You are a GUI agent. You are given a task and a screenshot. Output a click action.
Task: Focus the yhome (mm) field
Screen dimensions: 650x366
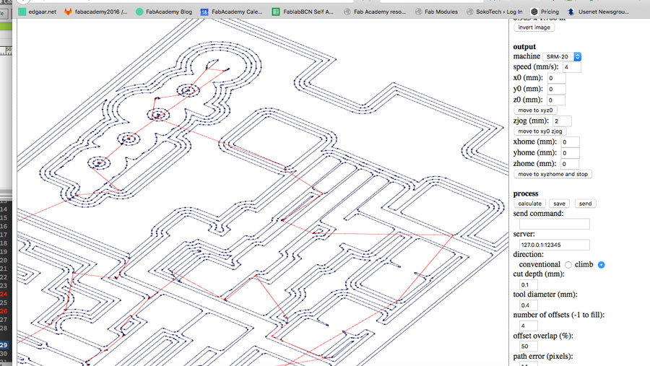tap(570, 153)
